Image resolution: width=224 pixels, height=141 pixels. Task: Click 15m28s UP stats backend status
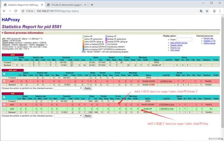tap(157, 65)
